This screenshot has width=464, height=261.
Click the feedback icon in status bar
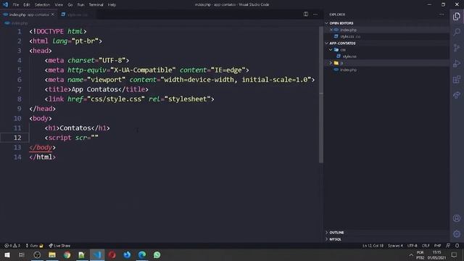pos(448,246)
